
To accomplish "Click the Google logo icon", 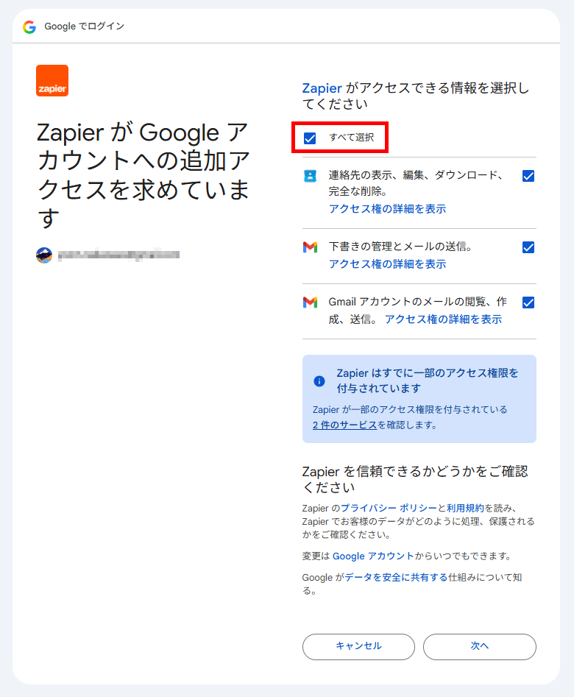I will [x=29, y=27].
